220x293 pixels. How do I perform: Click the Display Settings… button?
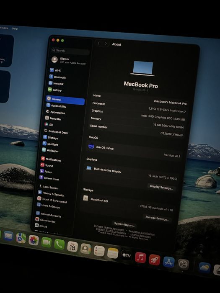pos(161,187)
